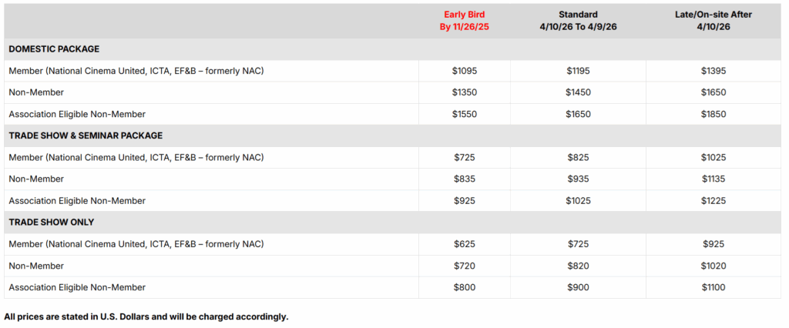Click the $625 Trade Show Only price
789x328 pixels.
point(465,244)
